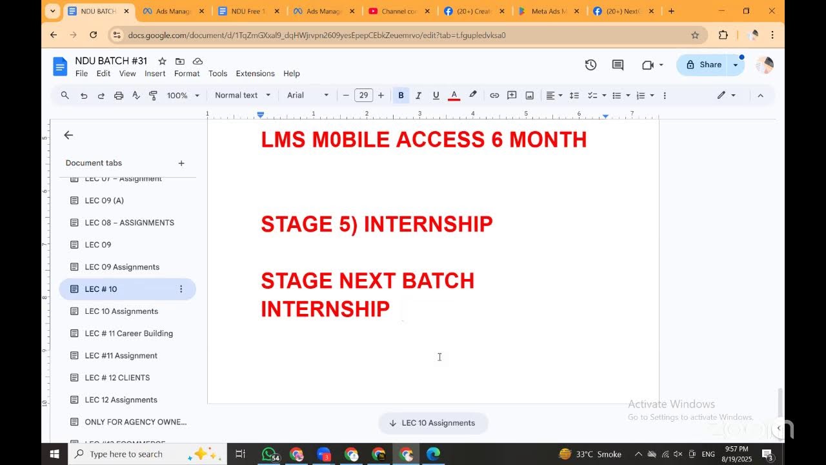Open the File menu

tap(81, 74)
